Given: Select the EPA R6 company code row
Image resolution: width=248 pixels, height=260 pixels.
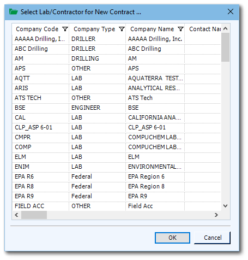Looking at the screenshot, I should point(40,176).
